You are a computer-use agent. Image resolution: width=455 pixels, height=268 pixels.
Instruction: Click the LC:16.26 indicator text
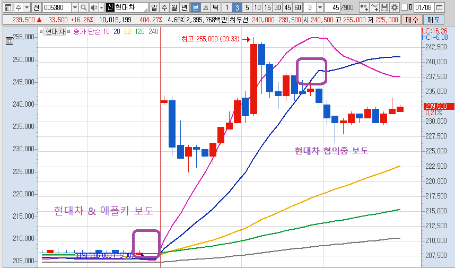click(435, 31)
